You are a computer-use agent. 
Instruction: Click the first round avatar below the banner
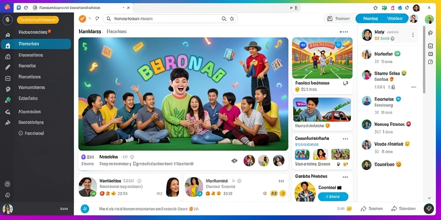[249, 161]
